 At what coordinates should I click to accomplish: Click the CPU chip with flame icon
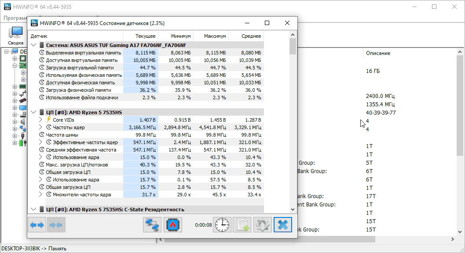pos(173,225)
